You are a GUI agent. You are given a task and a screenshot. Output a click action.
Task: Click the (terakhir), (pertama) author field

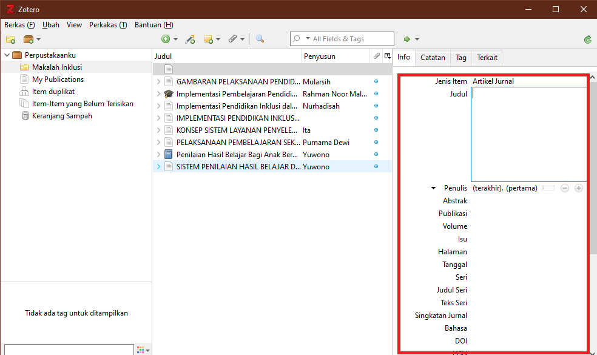click(505, 188)
